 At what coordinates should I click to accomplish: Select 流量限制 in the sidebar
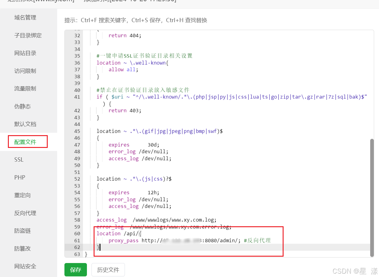(x=25, y=89)
